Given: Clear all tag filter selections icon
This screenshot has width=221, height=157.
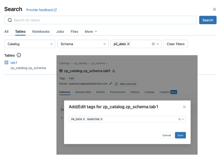Looking at the screenshot, I should click(153, 44).
